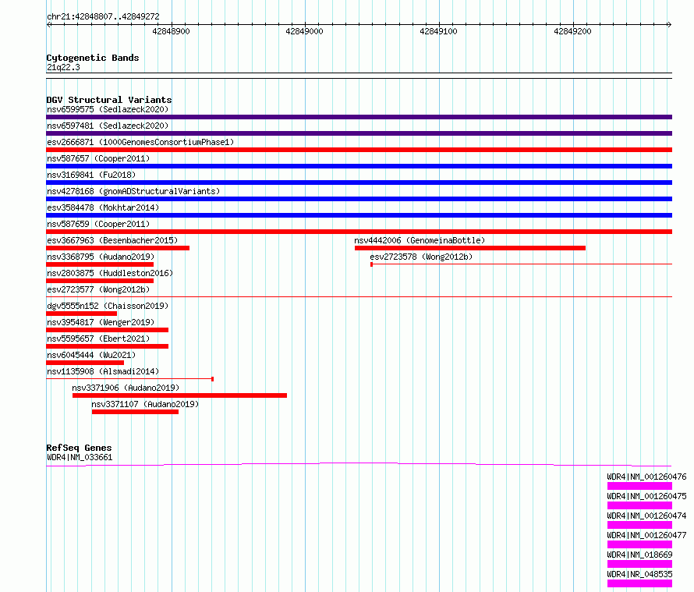Open the nsv3371107 (Audano2019) label

pos(144,404)
